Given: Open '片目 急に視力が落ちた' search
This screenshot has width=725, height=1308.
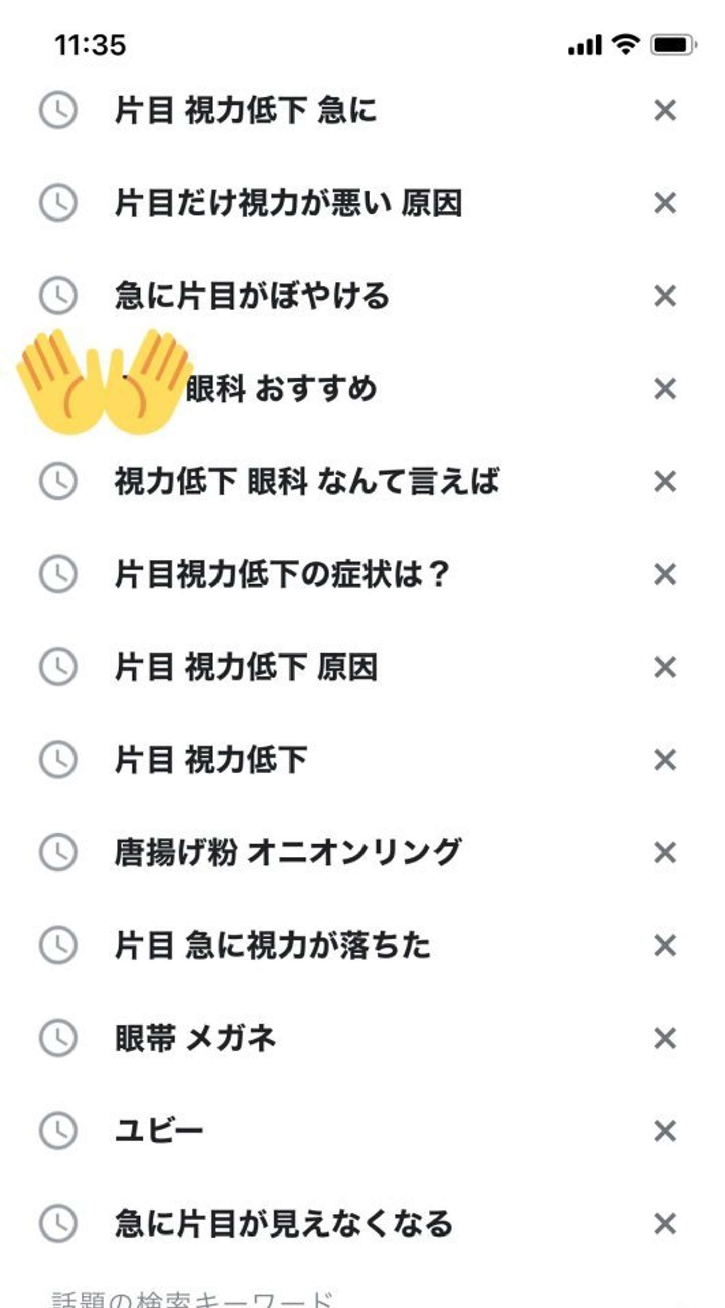Looking at the screenshot, I should coord(273,946).
